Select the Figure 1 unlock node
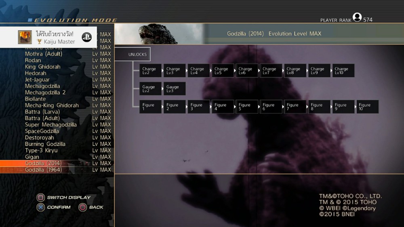Image resolution: width=404 pixels, height=227 pixels. (x=150, y=107)
